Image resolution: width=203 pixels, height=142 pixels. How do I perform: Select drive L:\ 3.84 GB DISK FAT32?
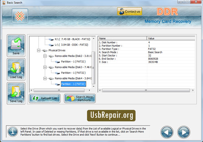[71, 45]
